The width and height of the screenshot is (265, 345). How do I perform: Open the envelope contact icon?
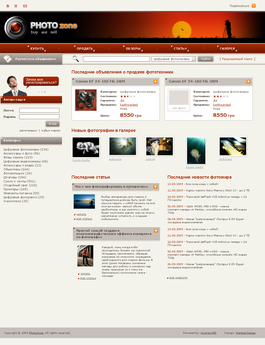coord(25,6)
